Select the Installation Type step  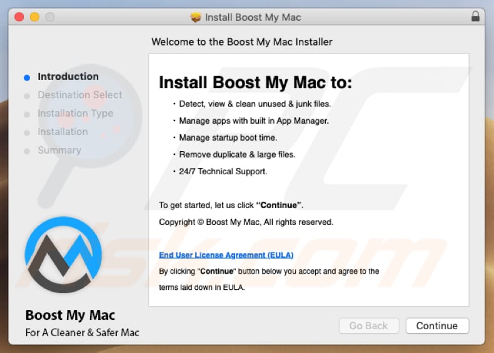pos(75,113)
